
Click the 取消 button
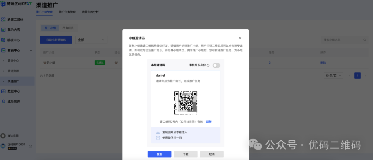click(x=212, y=154)
